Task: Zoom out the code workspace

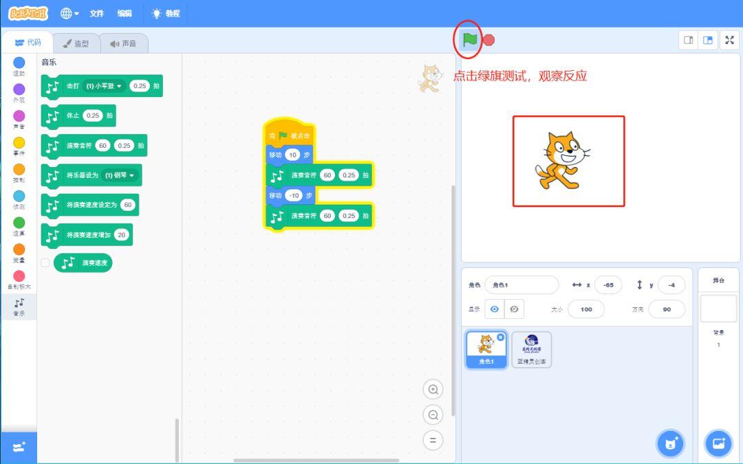Action: coord(433,415)
